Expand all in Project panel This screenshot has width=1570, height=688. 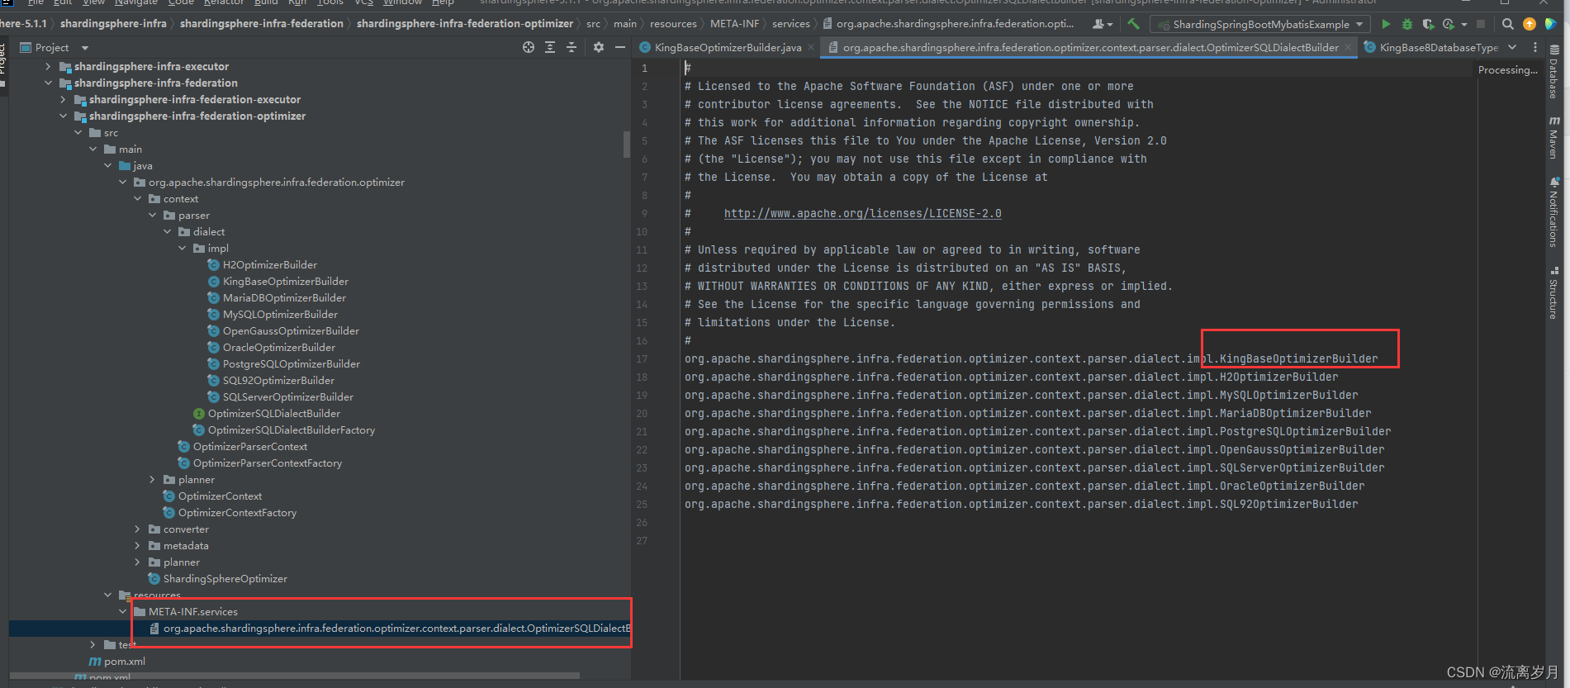(x=550, y=47)
